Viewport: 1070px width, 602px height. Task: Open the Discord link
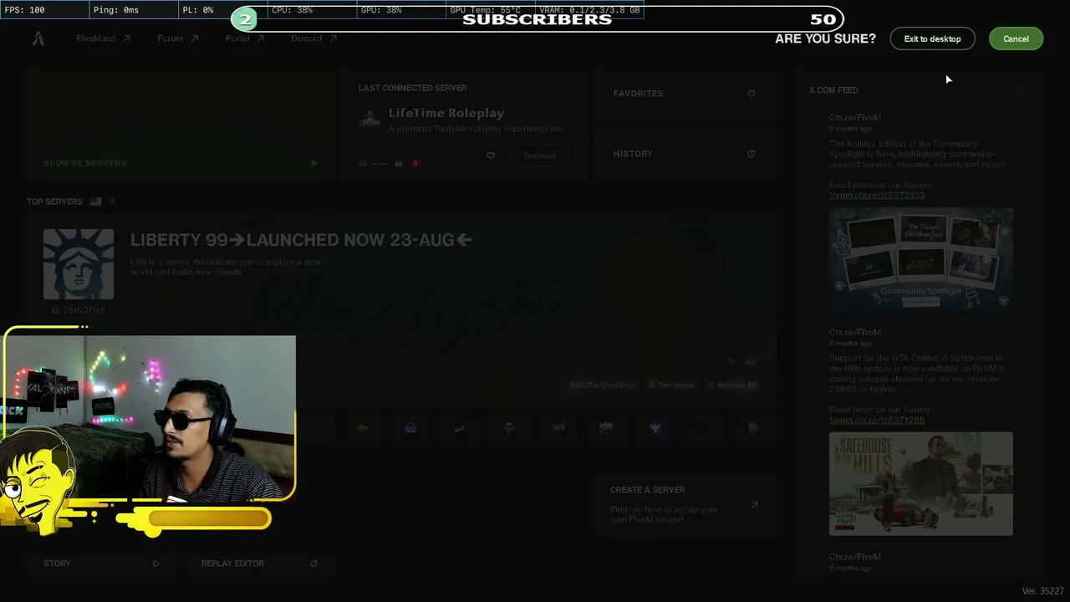313,38
